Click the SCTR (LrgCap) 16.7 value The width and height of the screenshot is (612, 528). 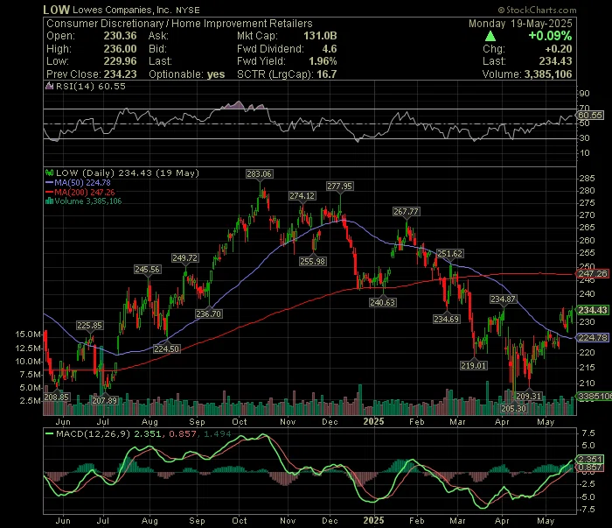[327, 74]
